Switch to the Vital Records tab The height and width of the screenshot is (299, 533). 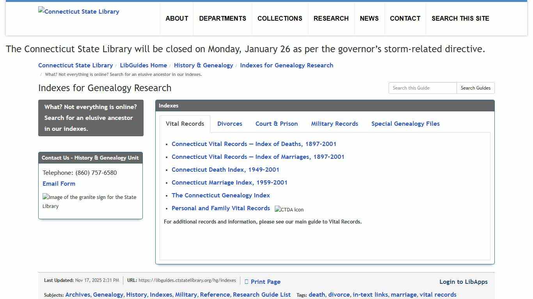click(x=185, y=123)
